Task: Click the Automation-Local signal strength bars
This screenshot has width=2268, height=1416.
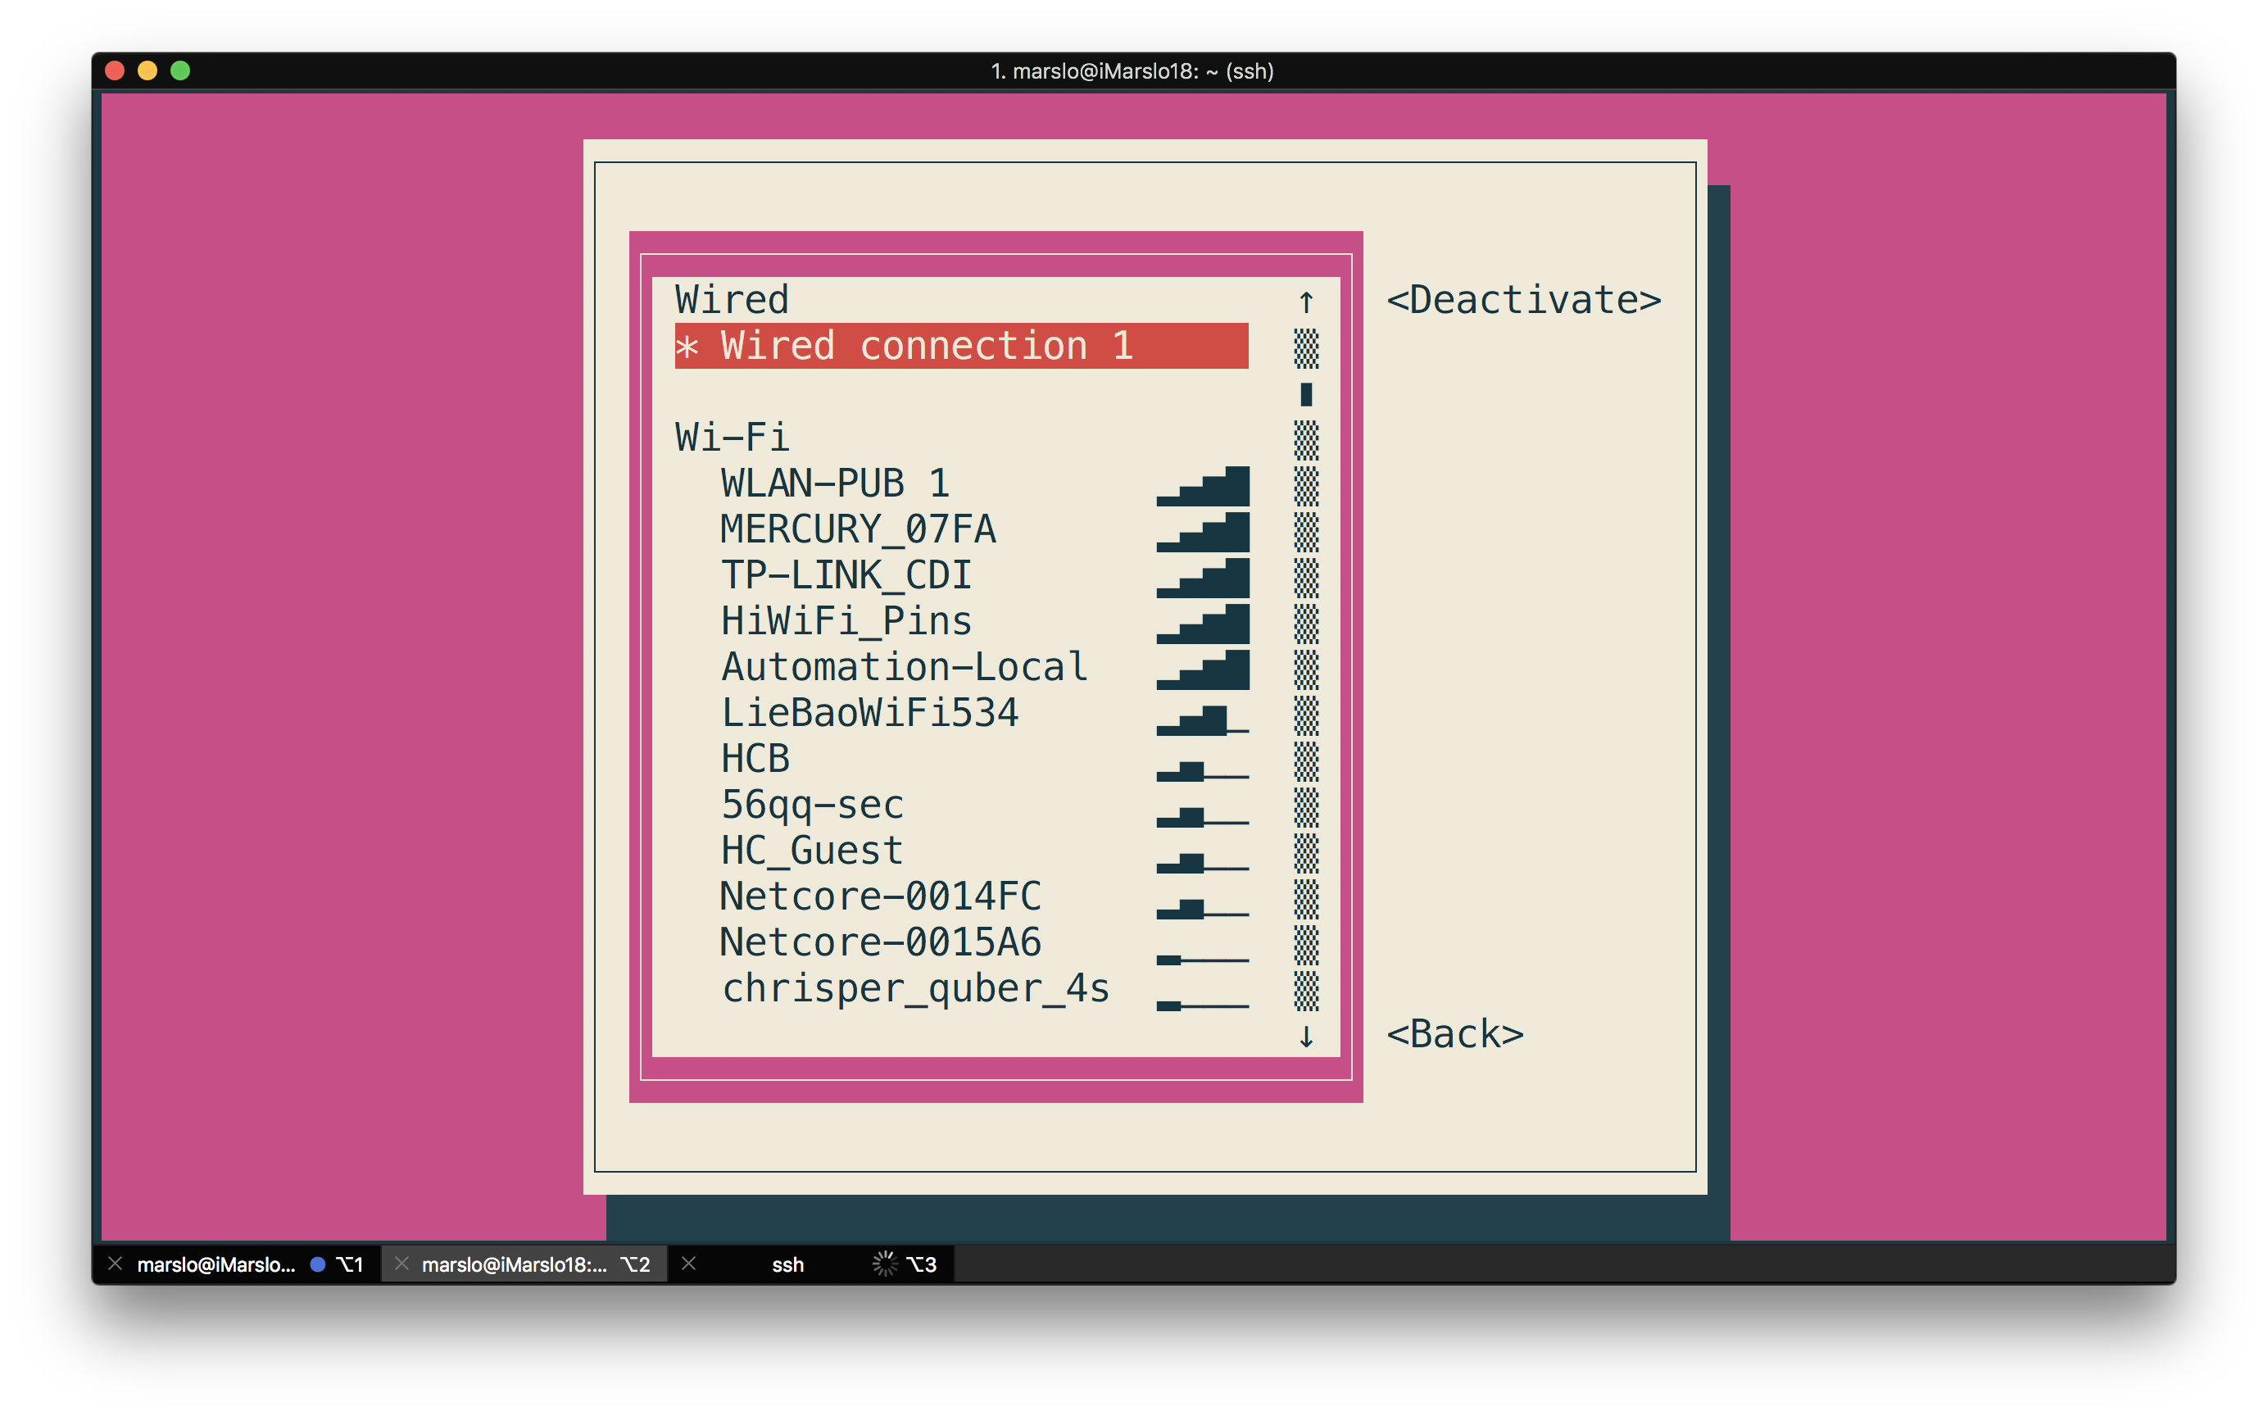Action: pos(1202,669)
